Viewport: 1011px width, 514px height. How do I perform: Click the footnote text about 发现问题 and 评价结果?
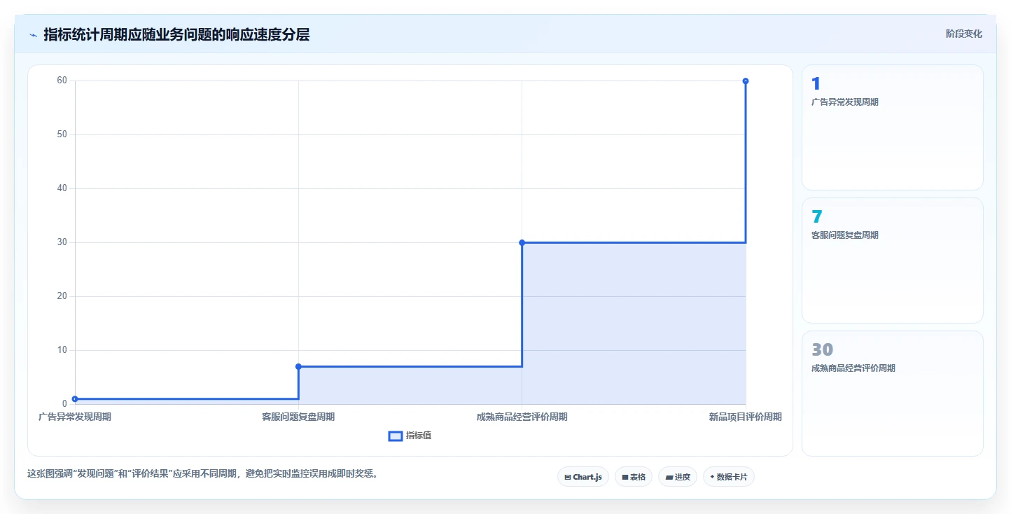(x=204, y=473)
